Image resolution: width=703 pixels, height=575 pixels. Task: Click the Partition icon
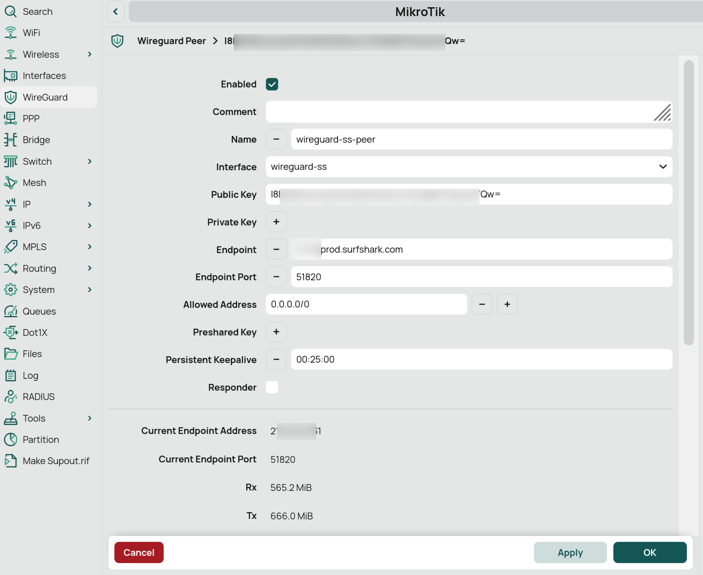(x=10, y=440)
